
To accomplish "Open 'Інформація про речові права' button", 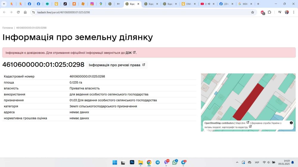I will [x=117, y=65].
